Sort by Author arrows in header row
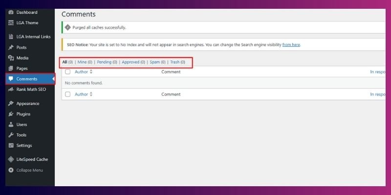391x195 pixels. coord(91,72)
